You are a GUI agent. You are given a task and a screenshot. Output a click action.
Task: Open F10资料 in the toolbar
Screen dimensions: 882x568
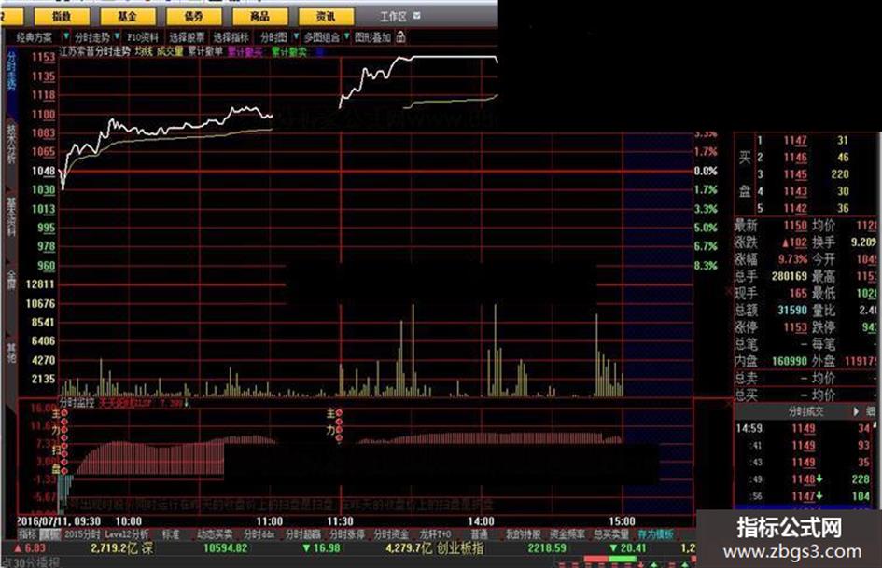(143, 37)
